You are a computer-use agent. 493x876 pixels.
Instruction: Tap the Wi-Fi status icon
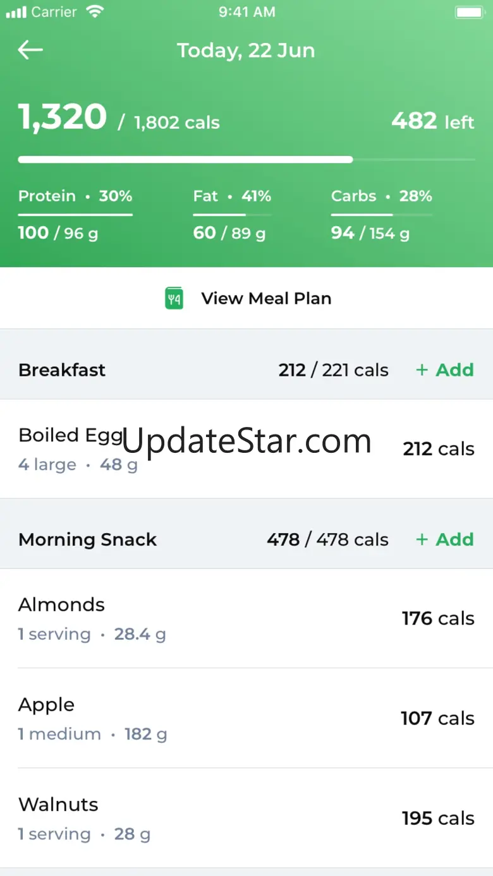pos(95,12)
